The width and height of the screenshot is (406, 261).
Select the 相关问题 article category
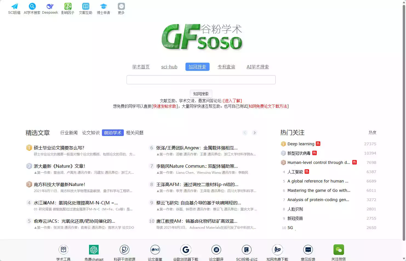(x=135, y=133)
